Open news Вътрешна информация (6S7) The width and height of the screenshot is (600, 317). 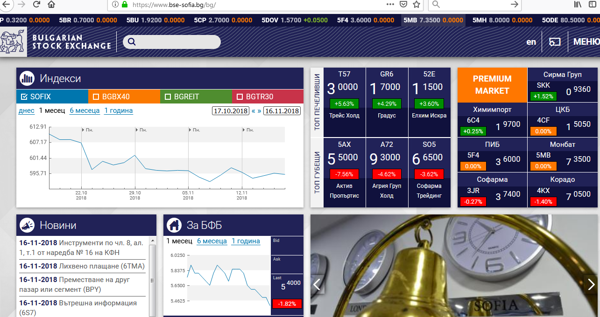[x=83, y=307]
